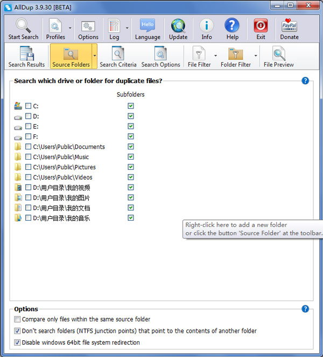This screenshot has height=357, width=323.
Task: Select the Source Folders tab
Action: click(71, 57)
